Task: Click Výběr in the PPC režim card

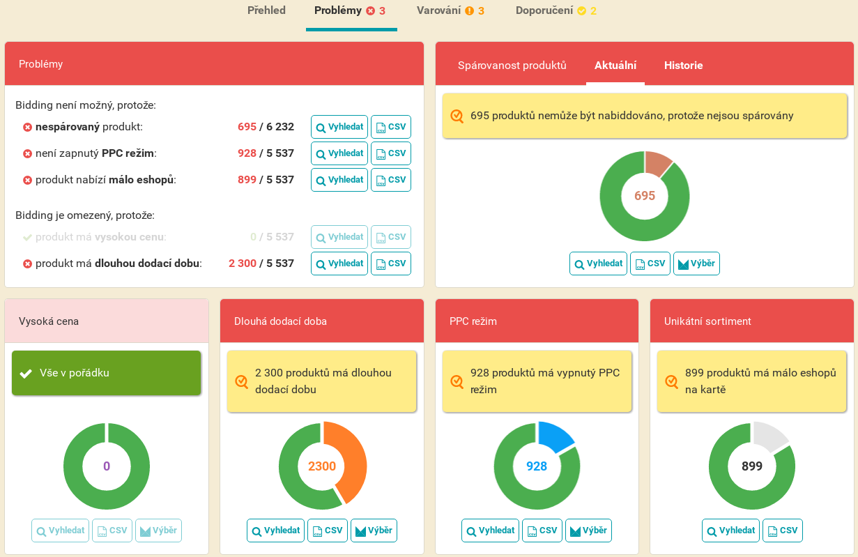Action: 588,531
